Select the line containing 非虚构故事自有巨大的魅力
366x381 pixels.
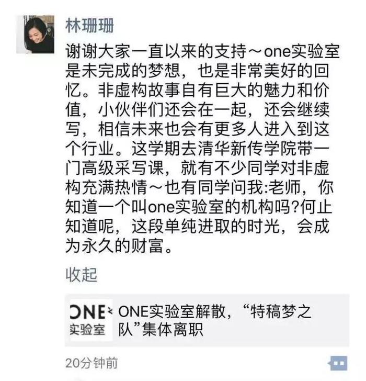[197, 91]
